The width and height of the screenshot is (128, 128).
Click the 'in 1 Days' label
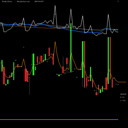(x=123, y=101)
